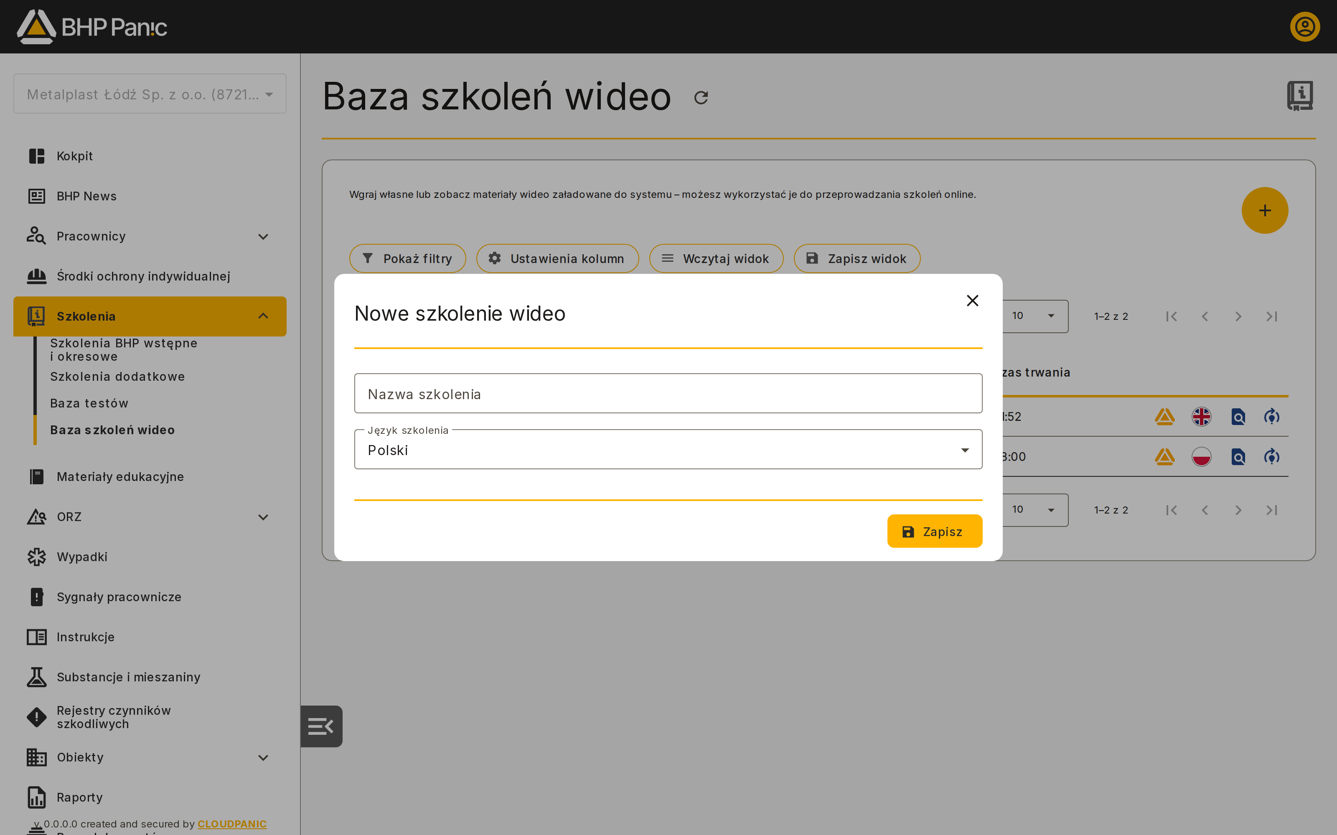Expand the Pracownicy menu chevron
Image resolution: width=1337 pixels, height=835 pixels.
tap(263, 236)
